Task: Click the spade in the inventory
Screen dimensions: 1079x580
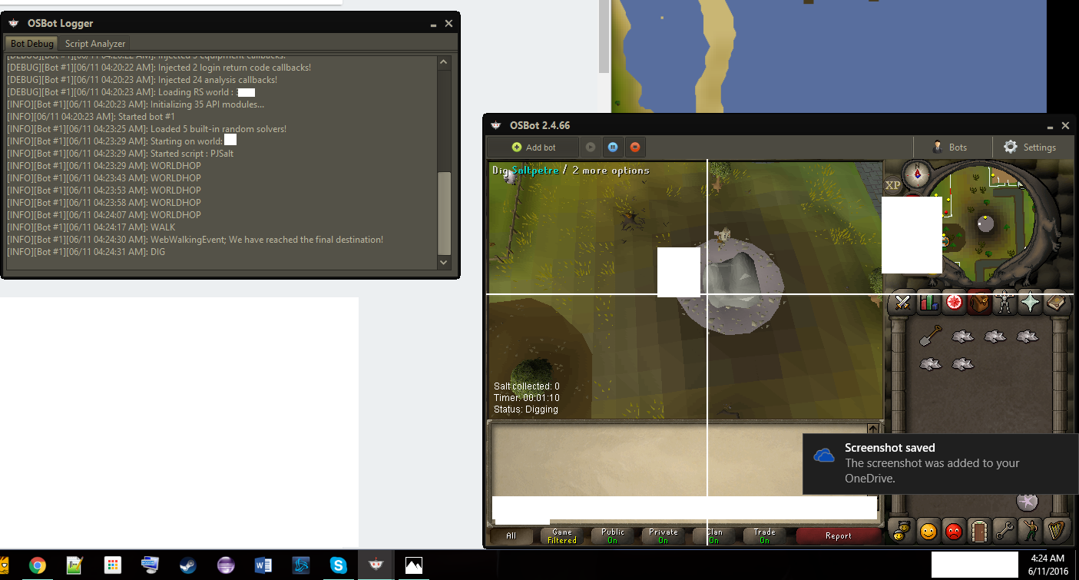Action: pos(931,336)
